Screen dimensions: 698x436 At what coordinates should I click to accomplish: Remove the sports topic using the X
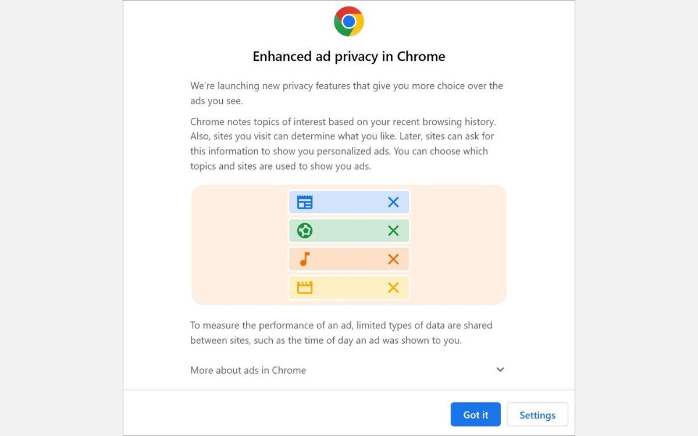(393, 230)
